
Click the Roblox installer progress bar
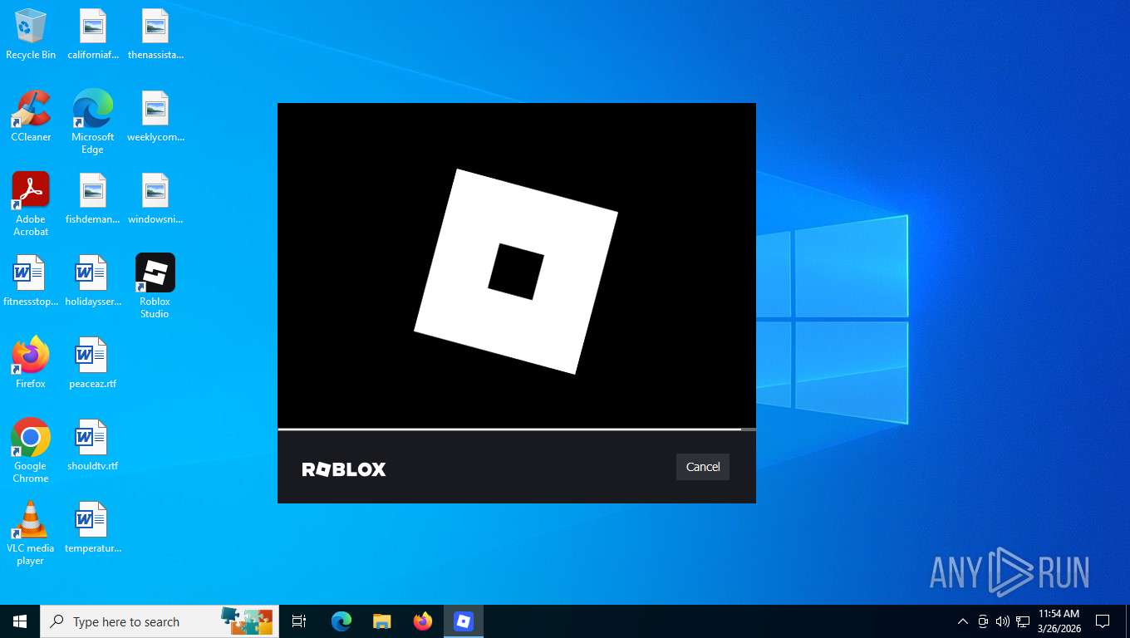pos(517,429)
